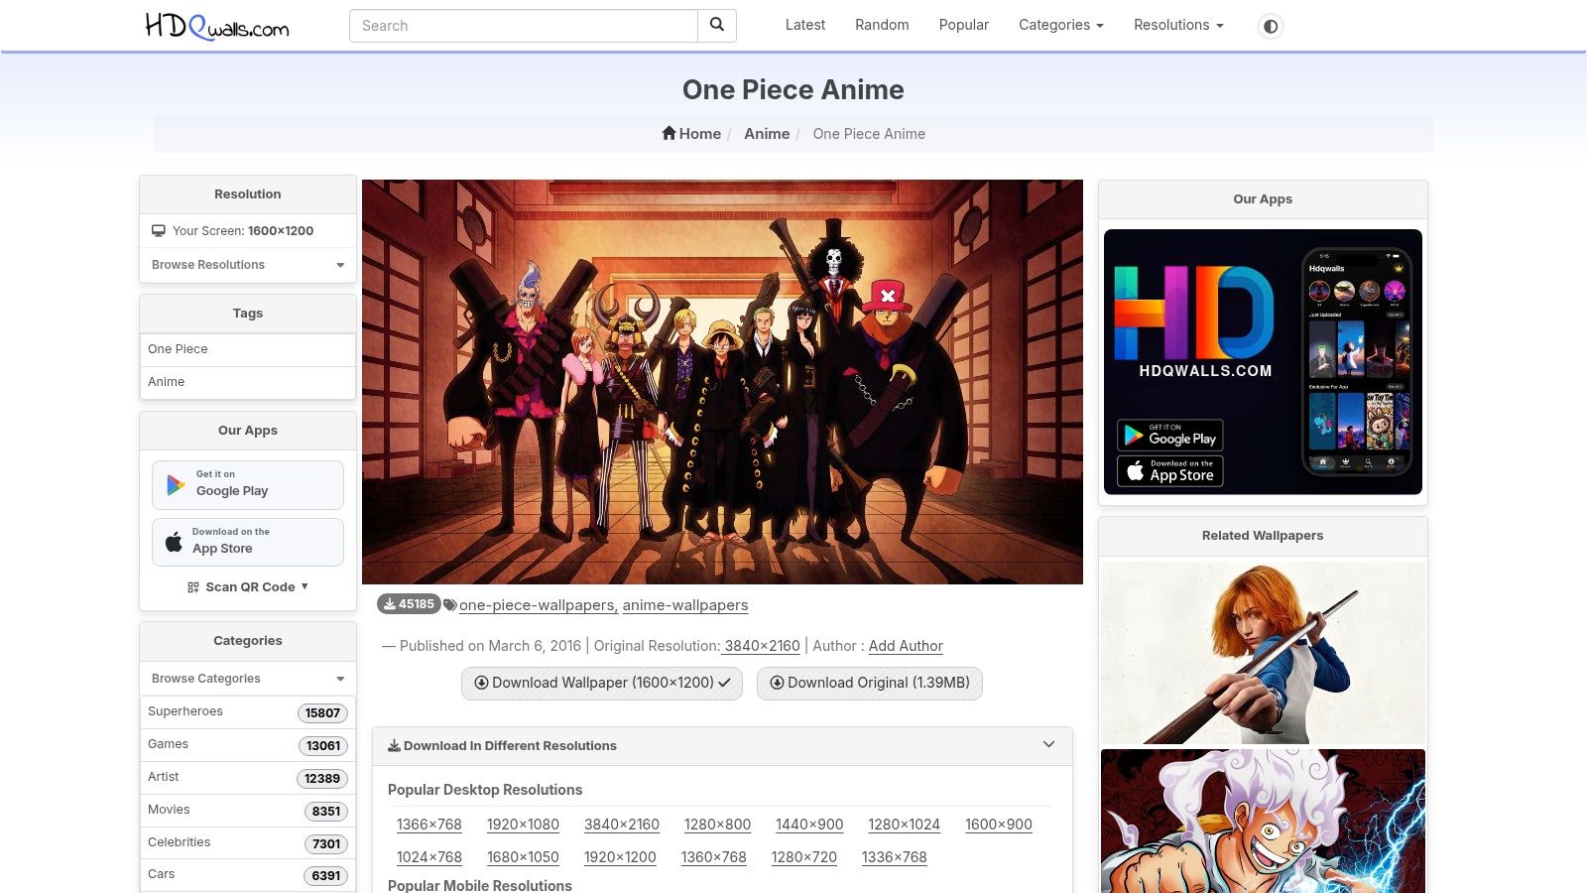Expand the Categories navigation dropdown

[x=1061, y=25]
